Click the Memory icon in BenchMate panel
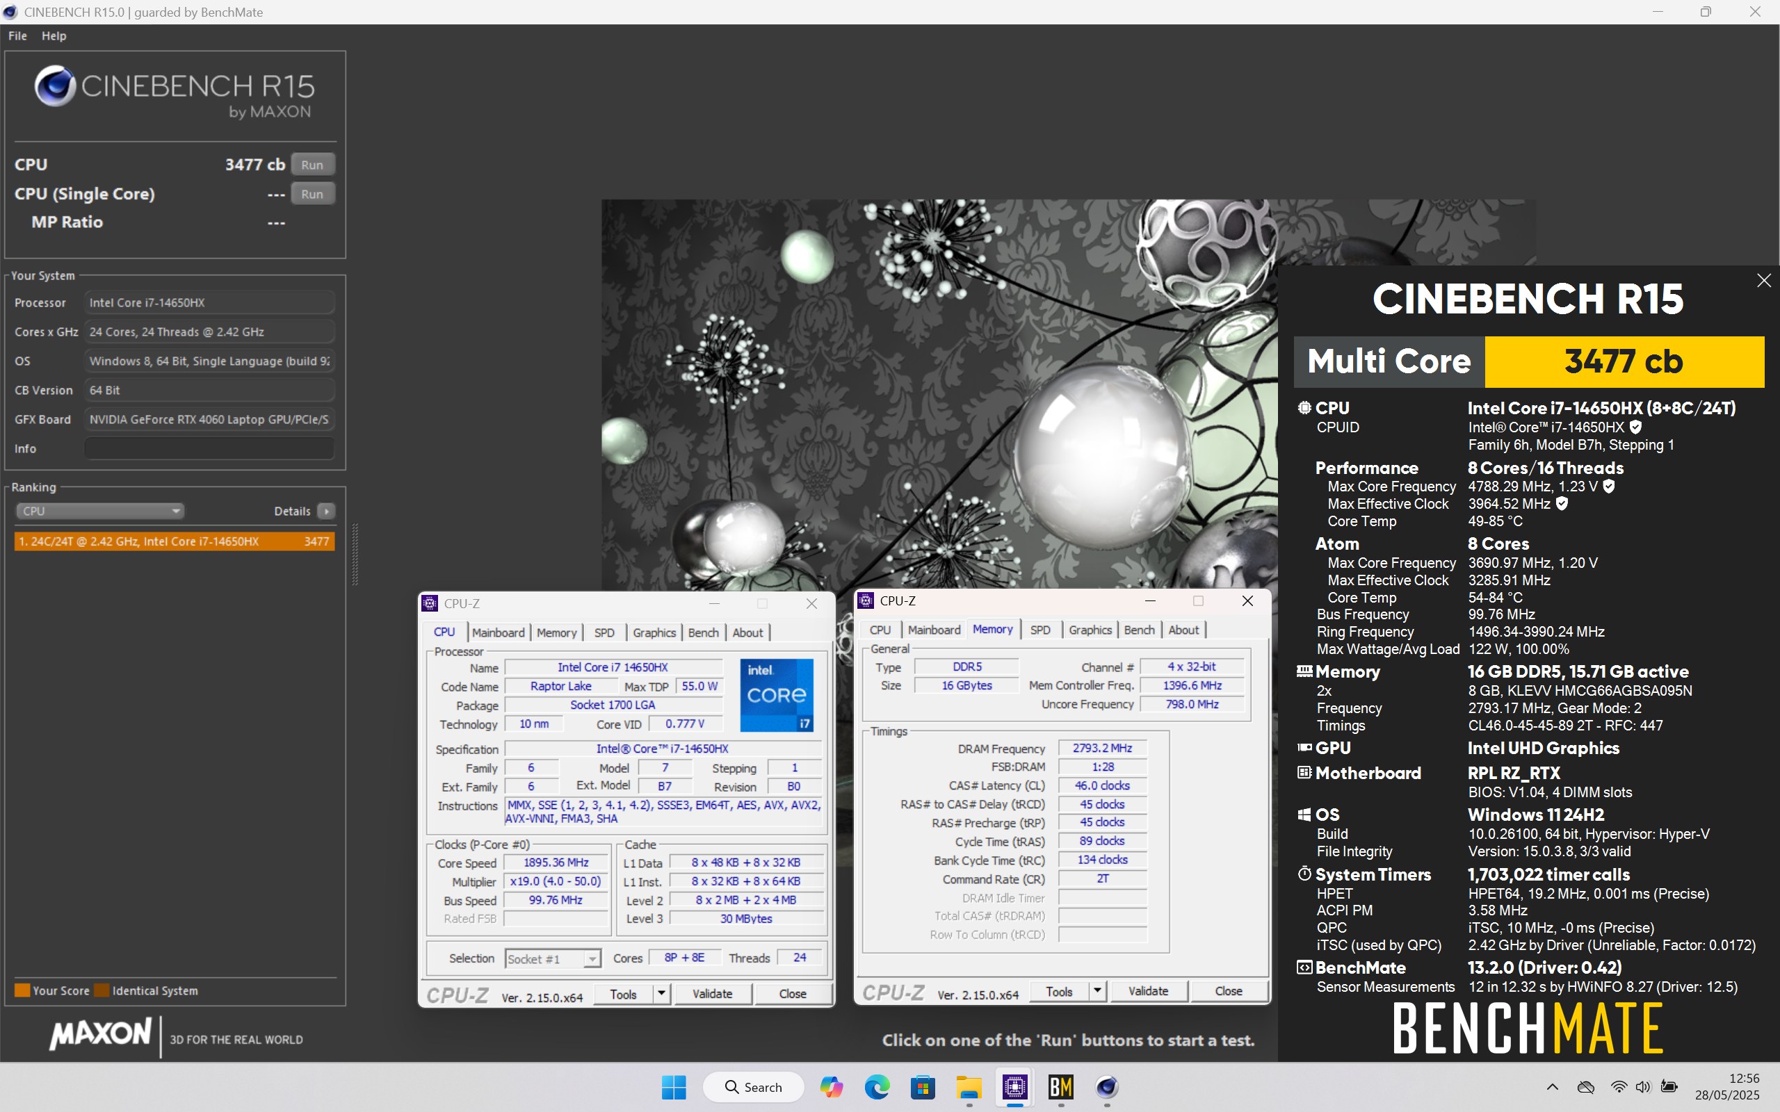Viewport: 1780px width, 1112px height. click(1304, 671)
